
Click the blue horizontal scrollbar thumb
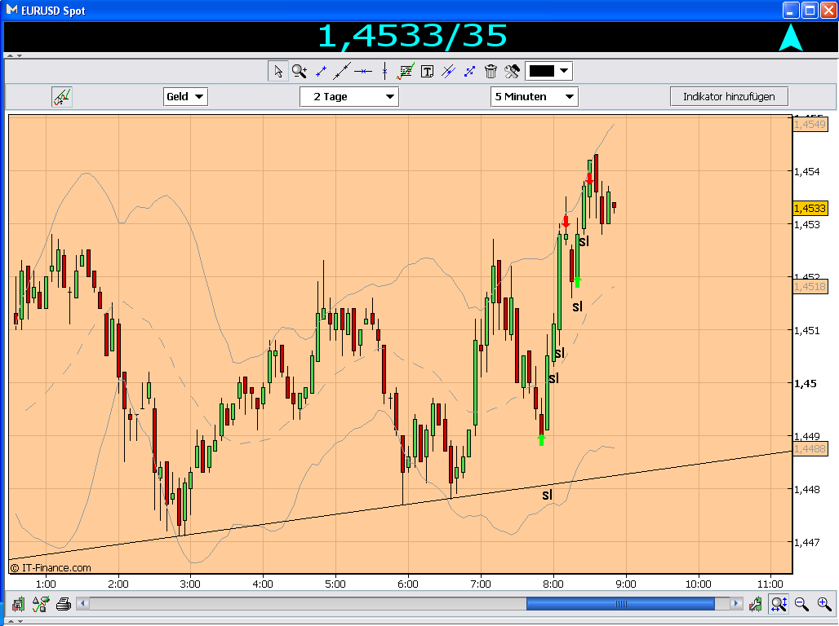pyautogui.click(x=620, y=604)
